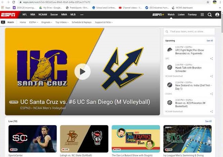The width and height of the screenshot is (223, 157).
Task: Click the three-dot more sports menu
Action: coord(82,15)
